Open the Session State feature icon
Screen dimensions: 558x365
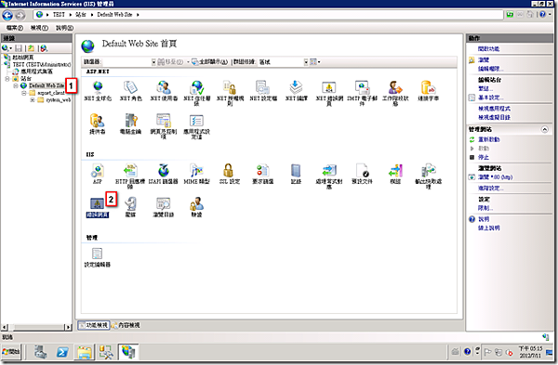[395, 87]
